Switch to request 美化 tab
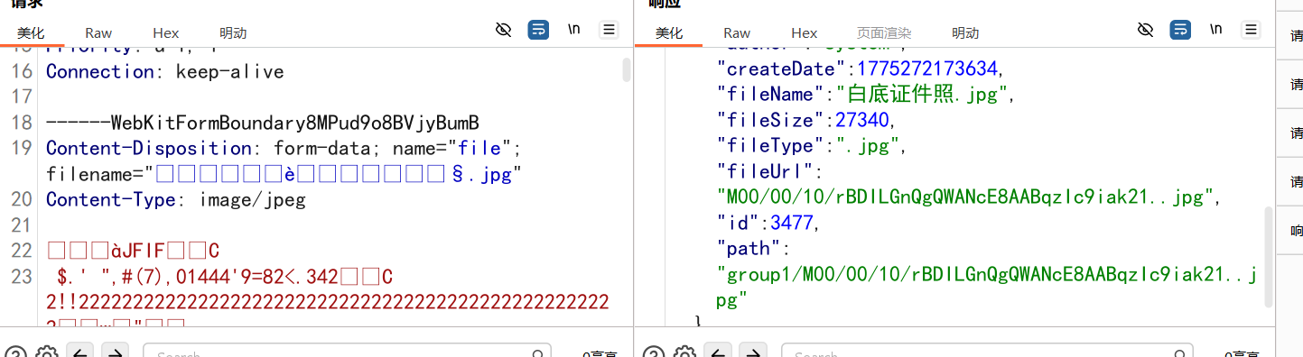The image size is (1303, 357). (31, 33)
